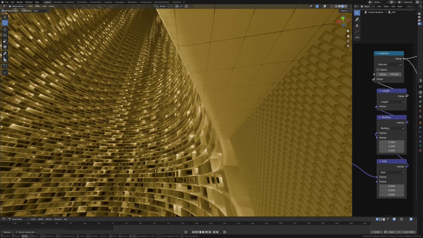Open node editor Node menu
This screenshot has width=423, height=238.
pyautogui.click(x=400, y=6)
